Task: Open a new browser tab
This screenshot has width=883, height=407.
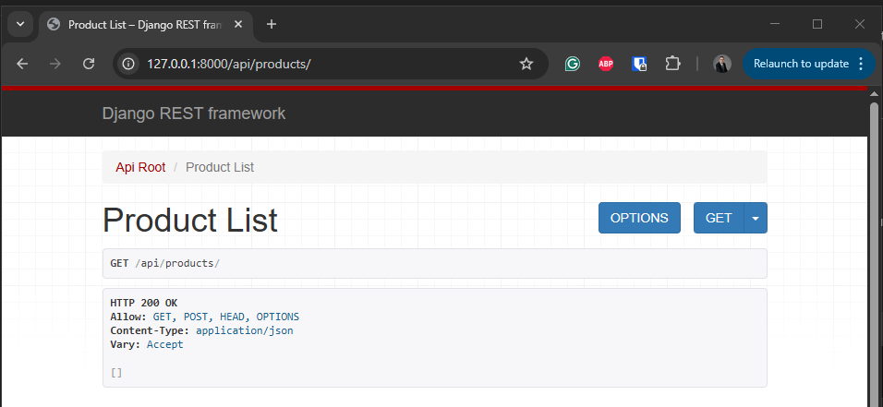Action: [272, 24]
